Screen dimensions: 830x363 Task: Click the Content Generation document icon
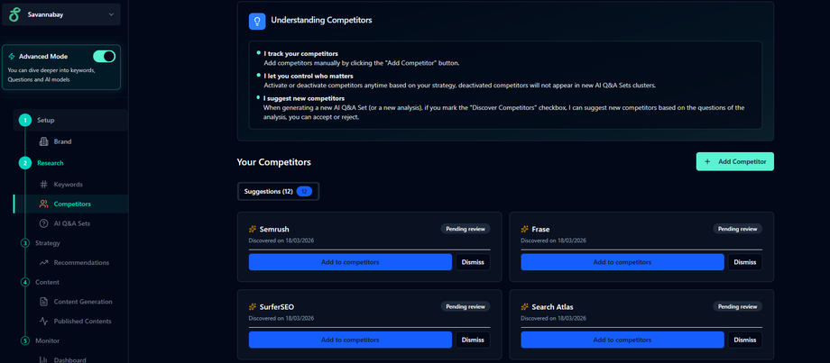pos(43,302)
